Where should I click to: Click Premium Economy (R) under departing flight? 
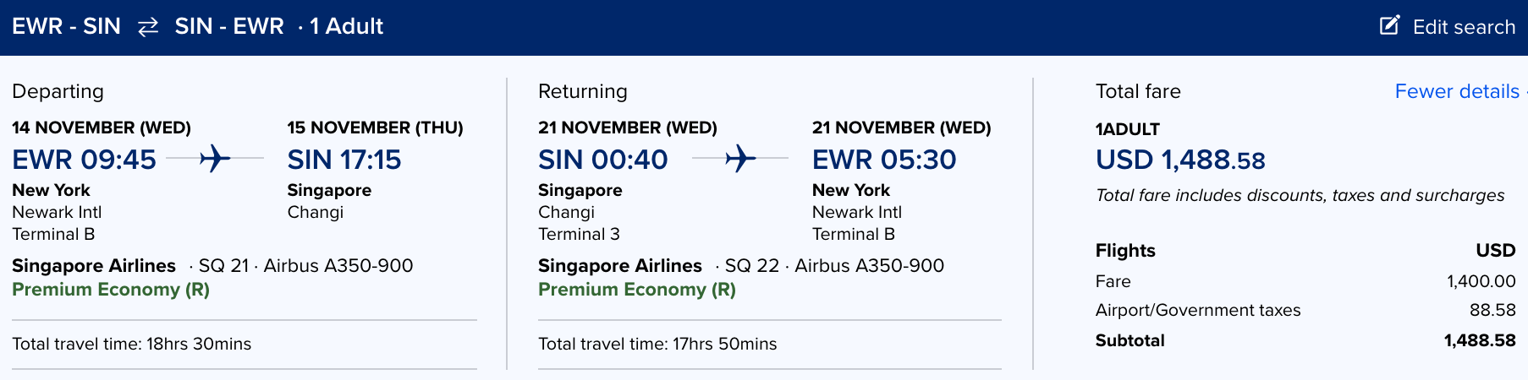click(x=111, y=290)
